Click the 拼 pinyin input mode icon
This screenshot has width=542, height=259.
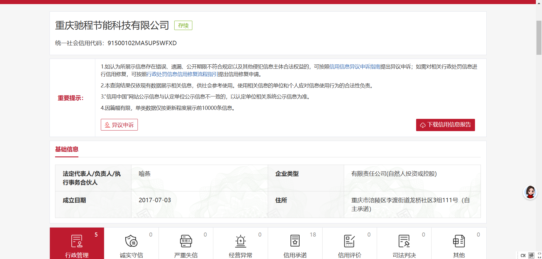(x=532, y=256)
